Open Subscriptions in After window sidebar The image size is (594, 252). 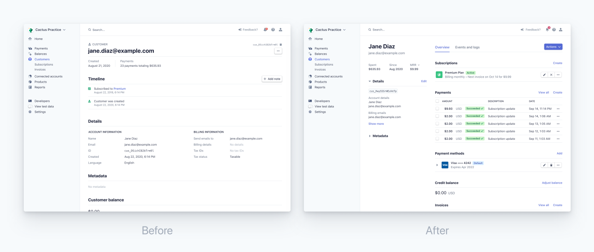click(324, 65)
